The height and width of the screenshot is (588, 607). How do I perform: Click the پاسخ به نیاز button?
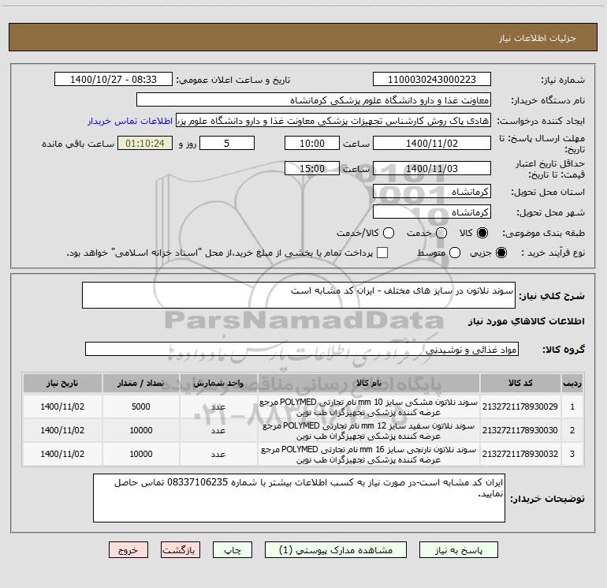click(458, 550)
